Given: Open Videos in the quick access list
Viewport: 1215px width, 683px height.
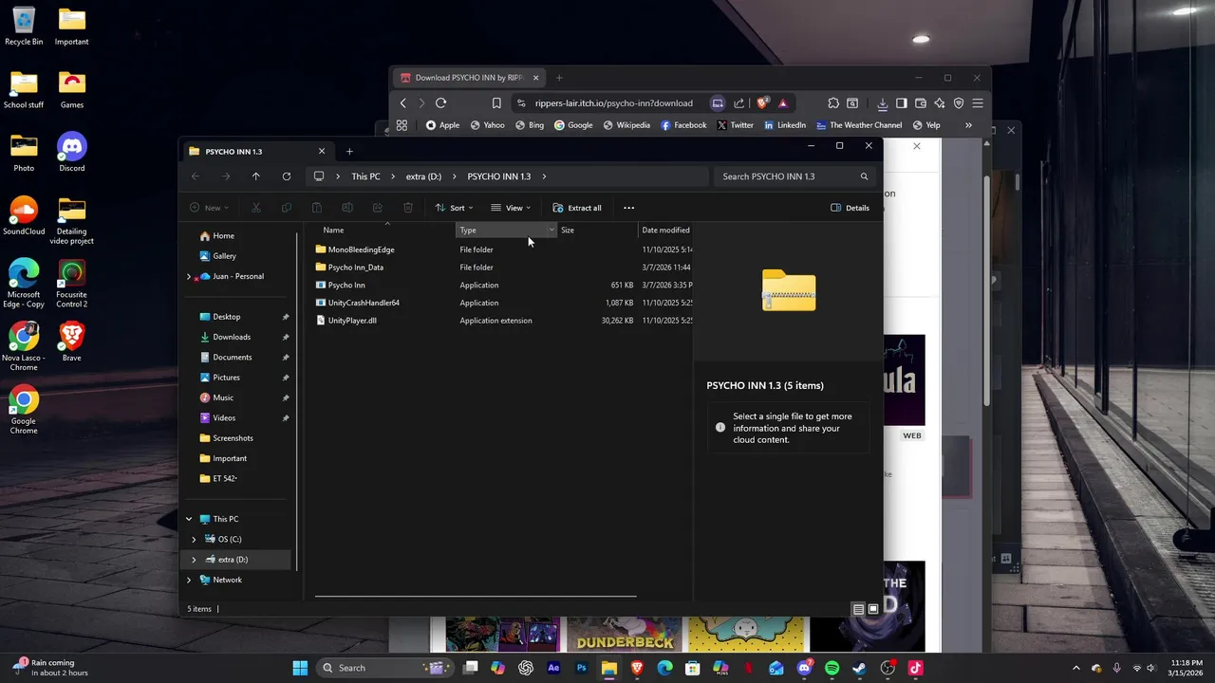Looking at the screenshot, I should coord(224,418).
